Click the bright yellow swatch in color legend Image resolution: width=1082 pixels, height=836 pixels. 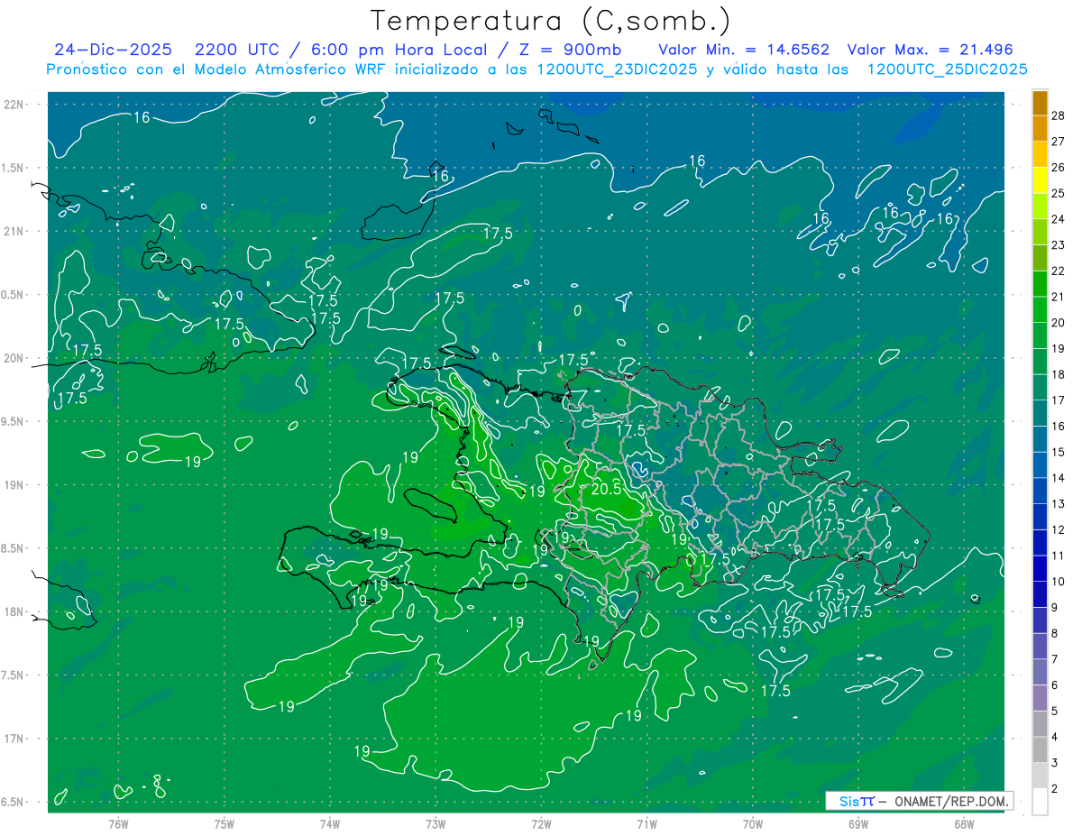[x=1040, y=180]
